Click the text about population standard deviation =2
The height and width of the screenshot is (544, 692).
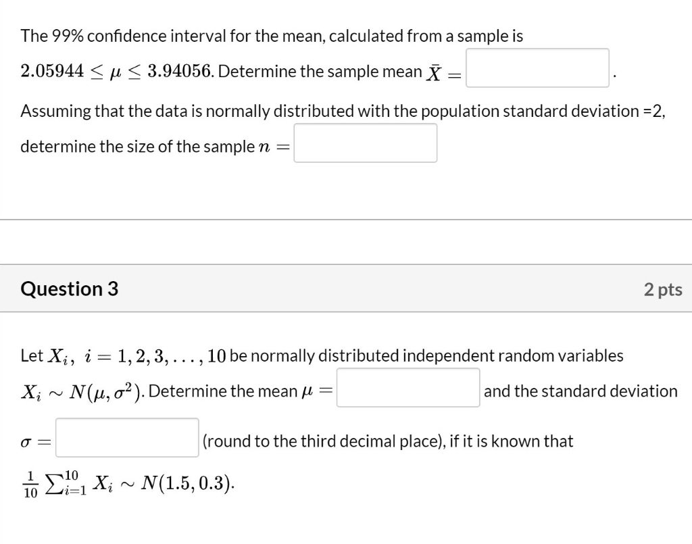coord(341,111)
